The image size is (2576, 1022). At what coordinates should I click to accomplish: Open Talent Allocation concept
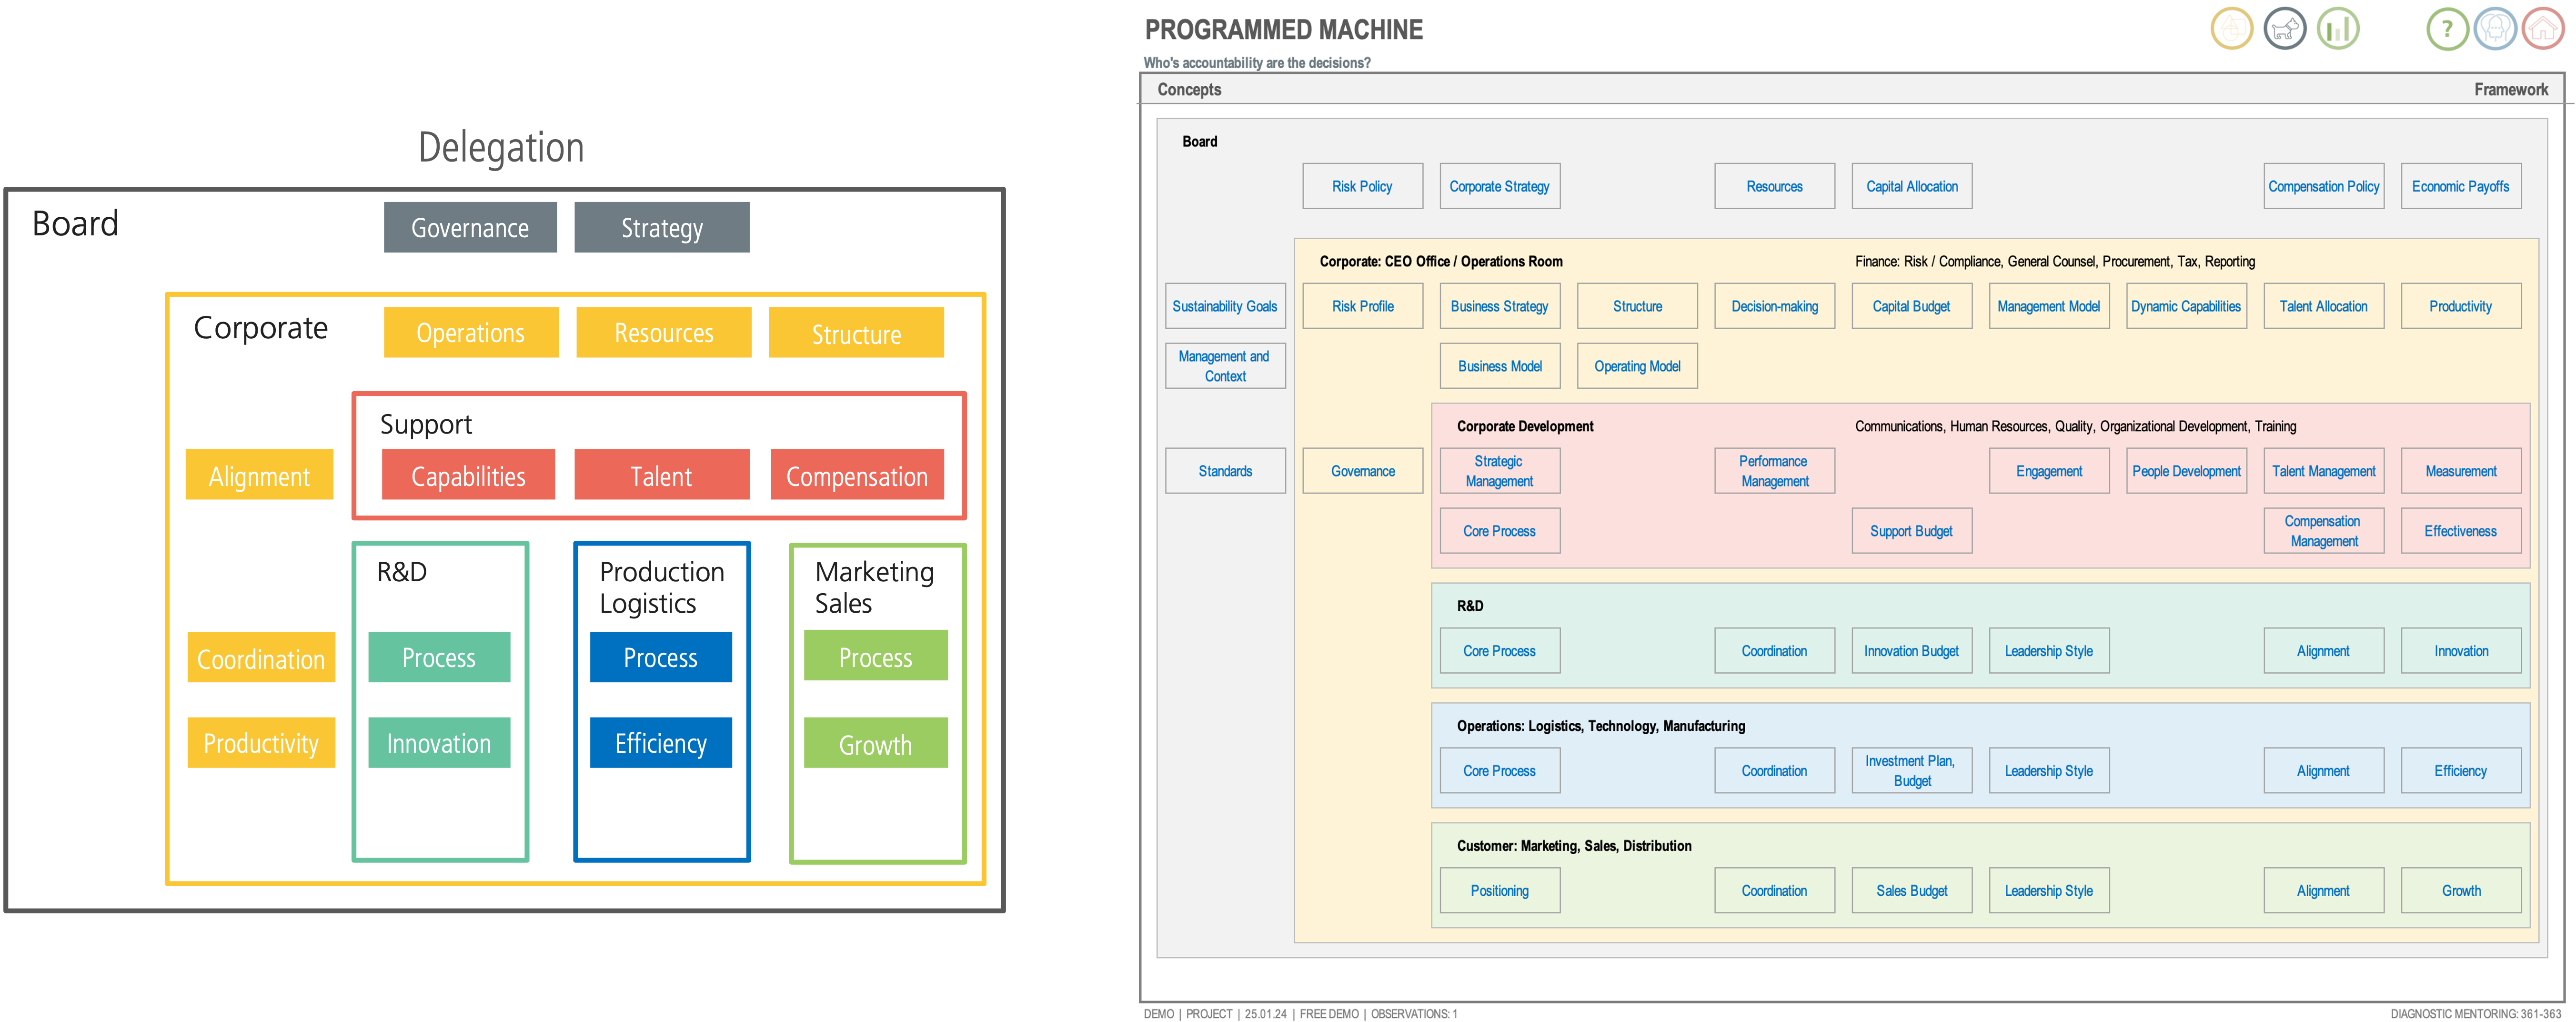(2323, 306)
